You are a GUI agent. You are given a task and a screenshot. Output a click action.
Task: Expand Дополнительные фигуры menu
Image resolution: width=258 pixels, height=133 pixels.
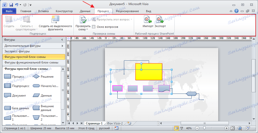34,46
